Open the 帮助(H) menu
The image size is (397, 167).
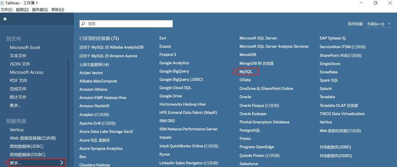(58, 10)
